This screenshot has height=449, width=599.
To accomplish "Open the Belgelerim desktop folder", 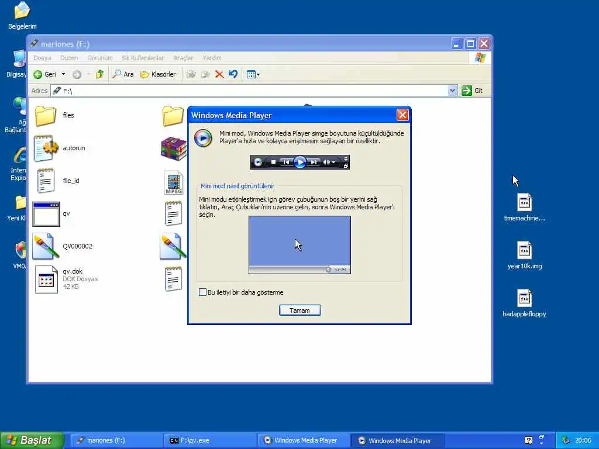I will (x=22, y=16).
